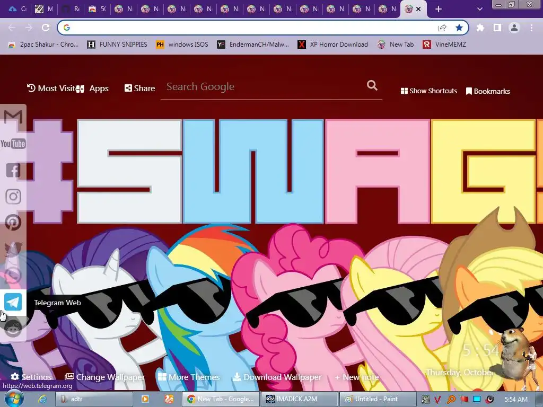The image size is (543, 407).
Task: Open More Themes
Action: [x=189, y=377]
